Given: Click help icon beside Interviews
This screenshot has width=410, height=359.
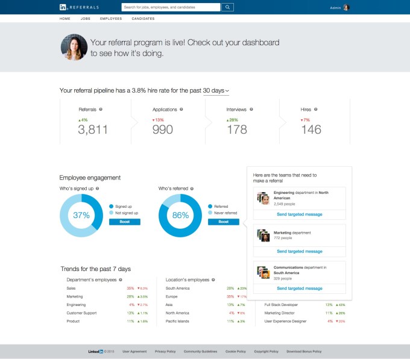Looking at the screenshot, I should [x=250, y=110].
